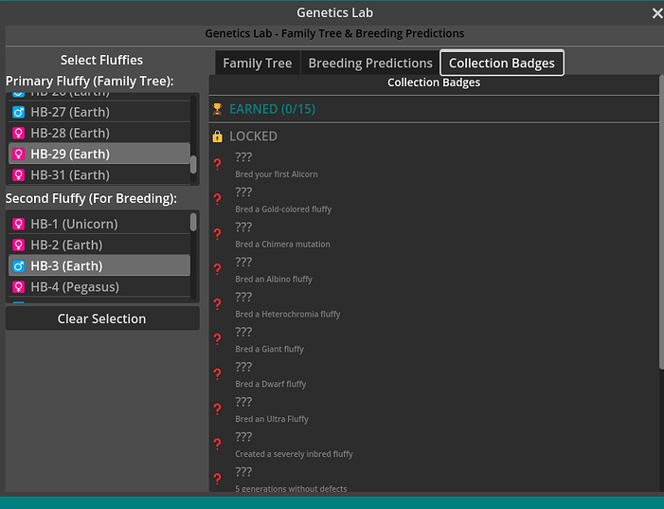Choose HB-2 (Earth) in breeding list
Image resolution: width=664 pixels, height=509 pixels.
click(x=66, y=245)
